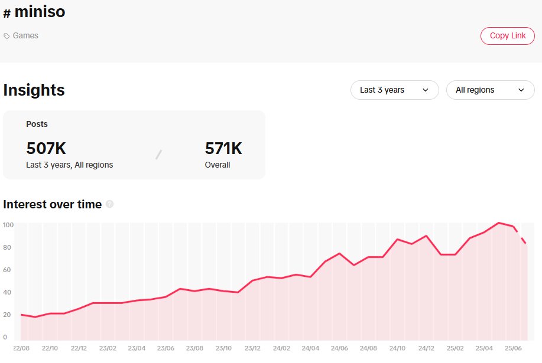This screenshot has height=363, width=542.
Task: Click the Overall caption under 571K
Action: [218, 165]
